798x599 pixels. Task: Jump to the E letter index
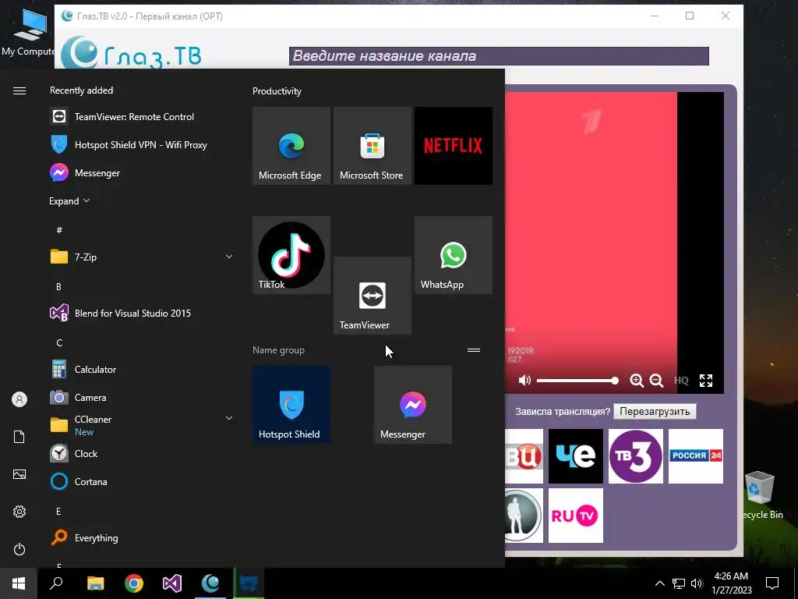[x=58, y=511]
